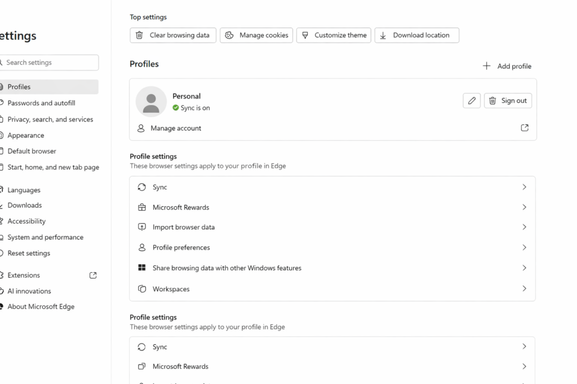The width and height of the screenshot is (577, 384).
Task: Click the Sign out button
Action: [x=508, y=100]
